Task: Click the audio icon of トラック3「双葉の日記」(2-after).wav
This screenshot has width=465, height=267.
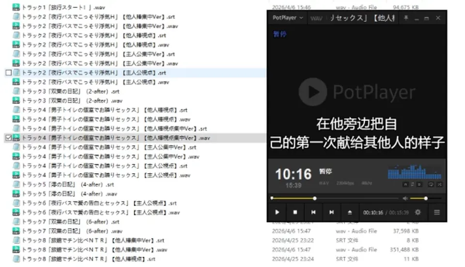Action: 16,101
